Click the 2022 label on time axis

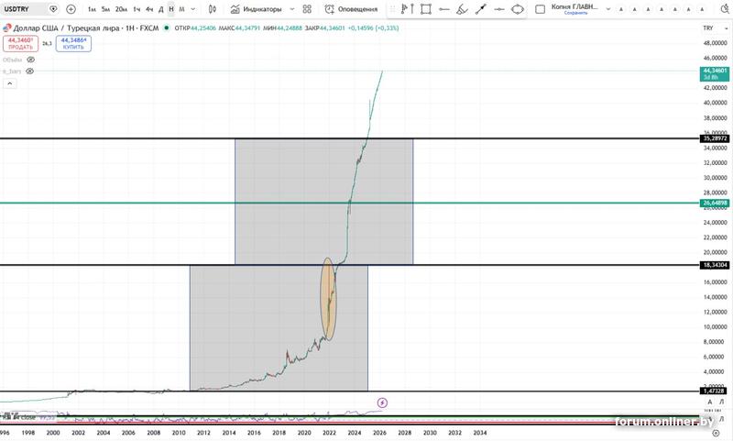329,433
